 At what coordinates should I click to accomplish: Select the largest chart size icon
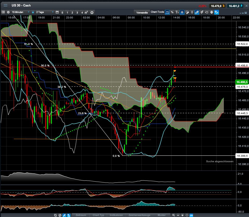(x=246, y=13)
